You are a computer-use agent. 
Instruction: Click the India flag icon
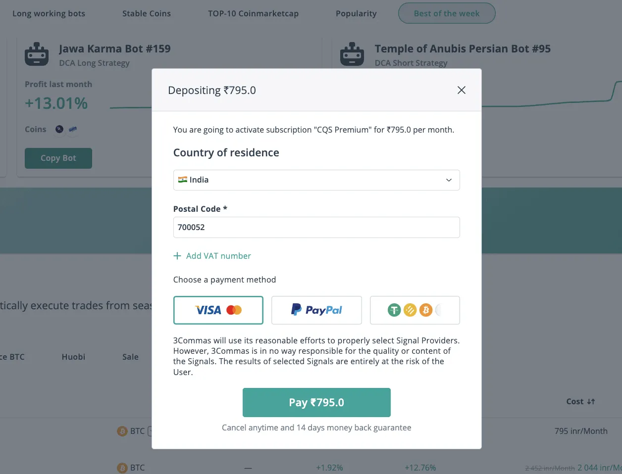(182, 180)
